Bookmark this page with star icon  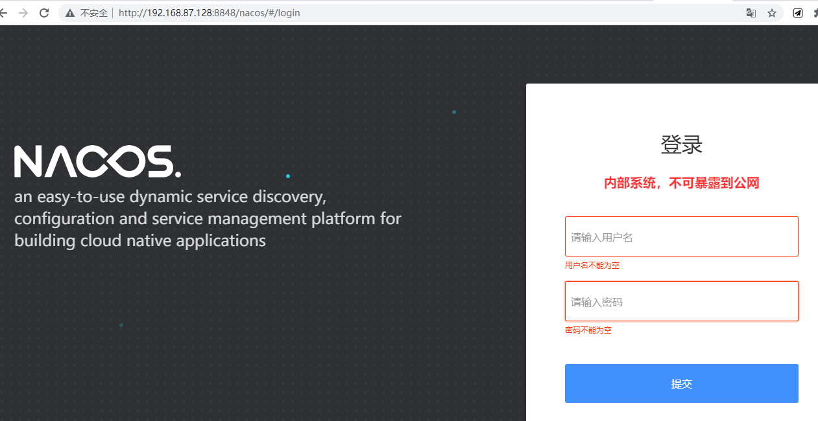[x=772, y=13]
